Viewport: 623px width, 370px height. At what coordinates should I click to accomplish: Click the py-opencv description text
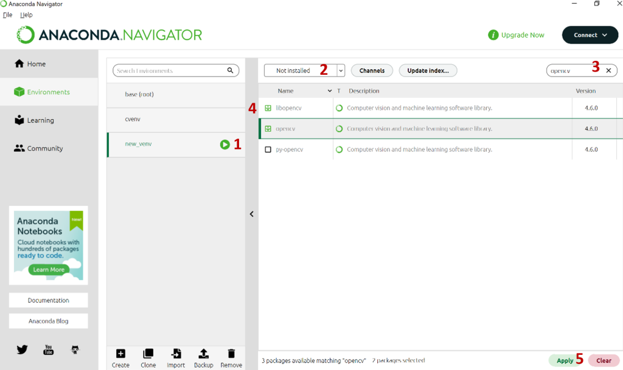coord(420,149)
